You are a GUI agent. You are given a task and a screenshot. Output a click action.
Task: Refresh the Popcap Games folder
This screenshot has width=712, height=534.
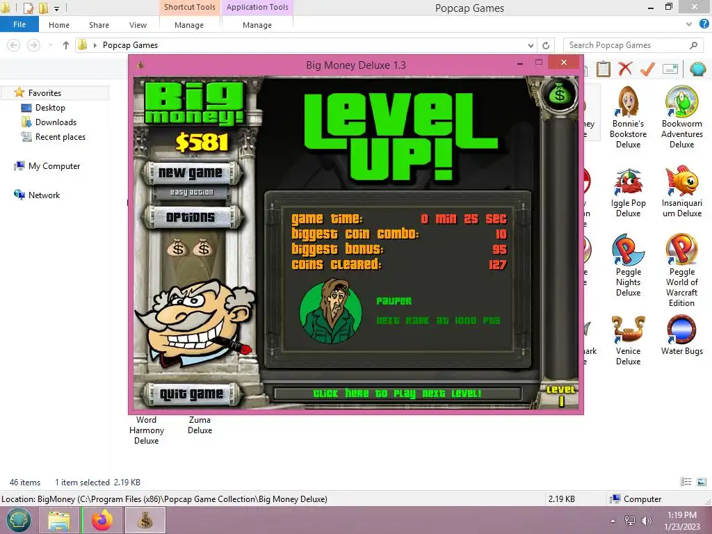[x=546, y=45]
